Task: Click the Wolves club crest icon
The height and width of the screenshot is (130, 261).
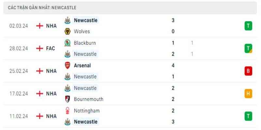Action: click(68, 32)
